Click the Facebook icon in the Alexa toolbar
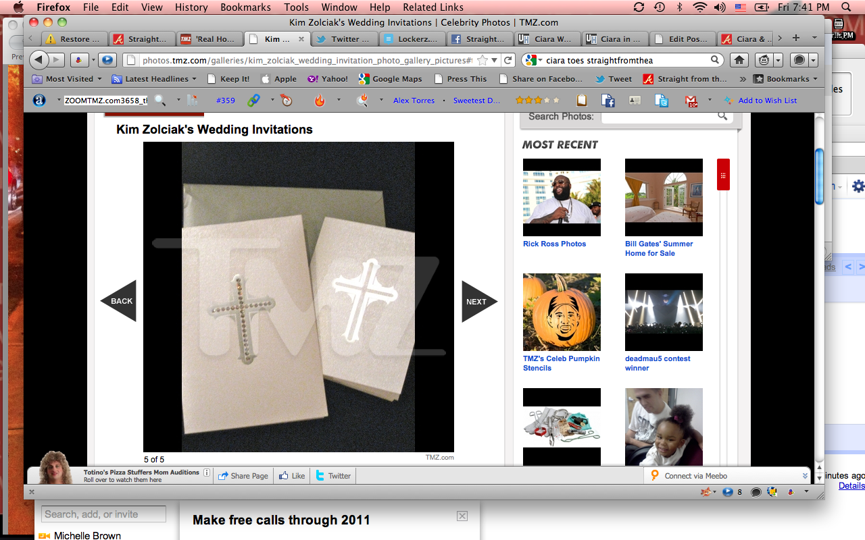 [x=608, y=101]
